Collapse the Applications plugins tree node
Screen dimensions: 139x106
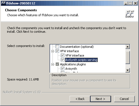(53, 64)
